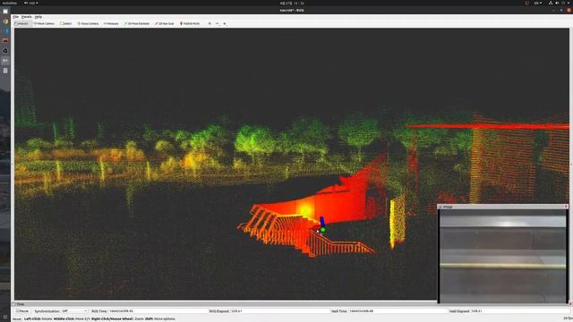This screenshot has height=322, width=573.
Task: Open the app menu in top bar
Action: click(31, 3)
